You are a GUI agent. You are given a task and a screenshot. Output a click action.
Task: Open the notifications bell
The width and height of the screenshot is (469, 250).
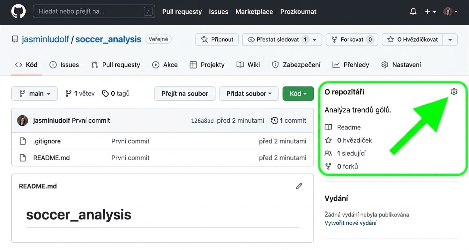click(413, 12)
